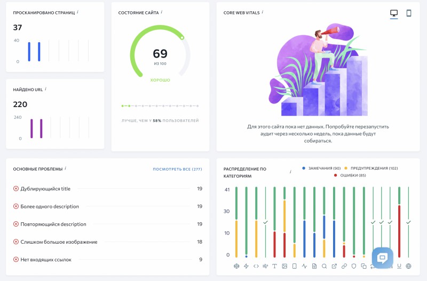Select the mobile phone category icon under chart
Viewport: 427px width, 281px height.
click(295, 266)
